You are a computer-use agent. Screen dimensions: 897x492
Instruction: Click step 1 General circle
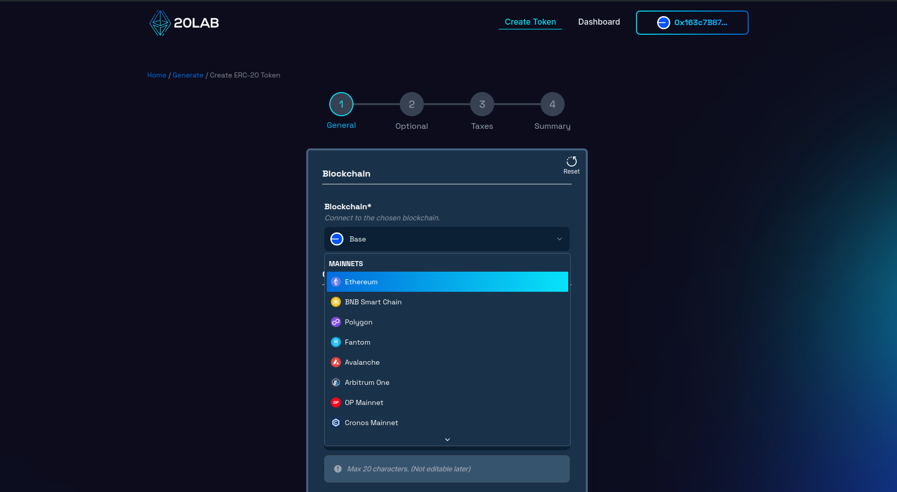tap(341, 104)
